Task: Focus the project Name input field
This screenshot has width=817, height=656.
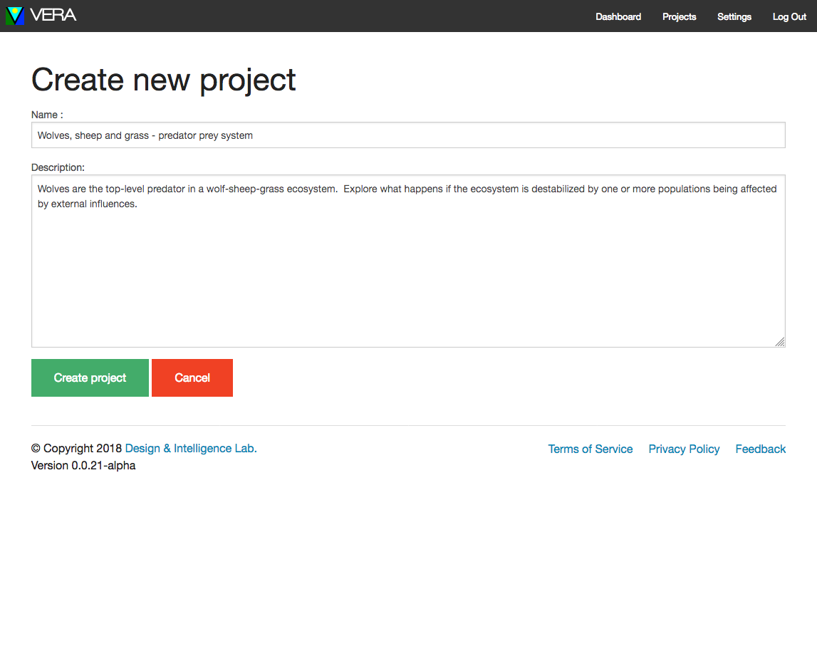Action: 408,135
